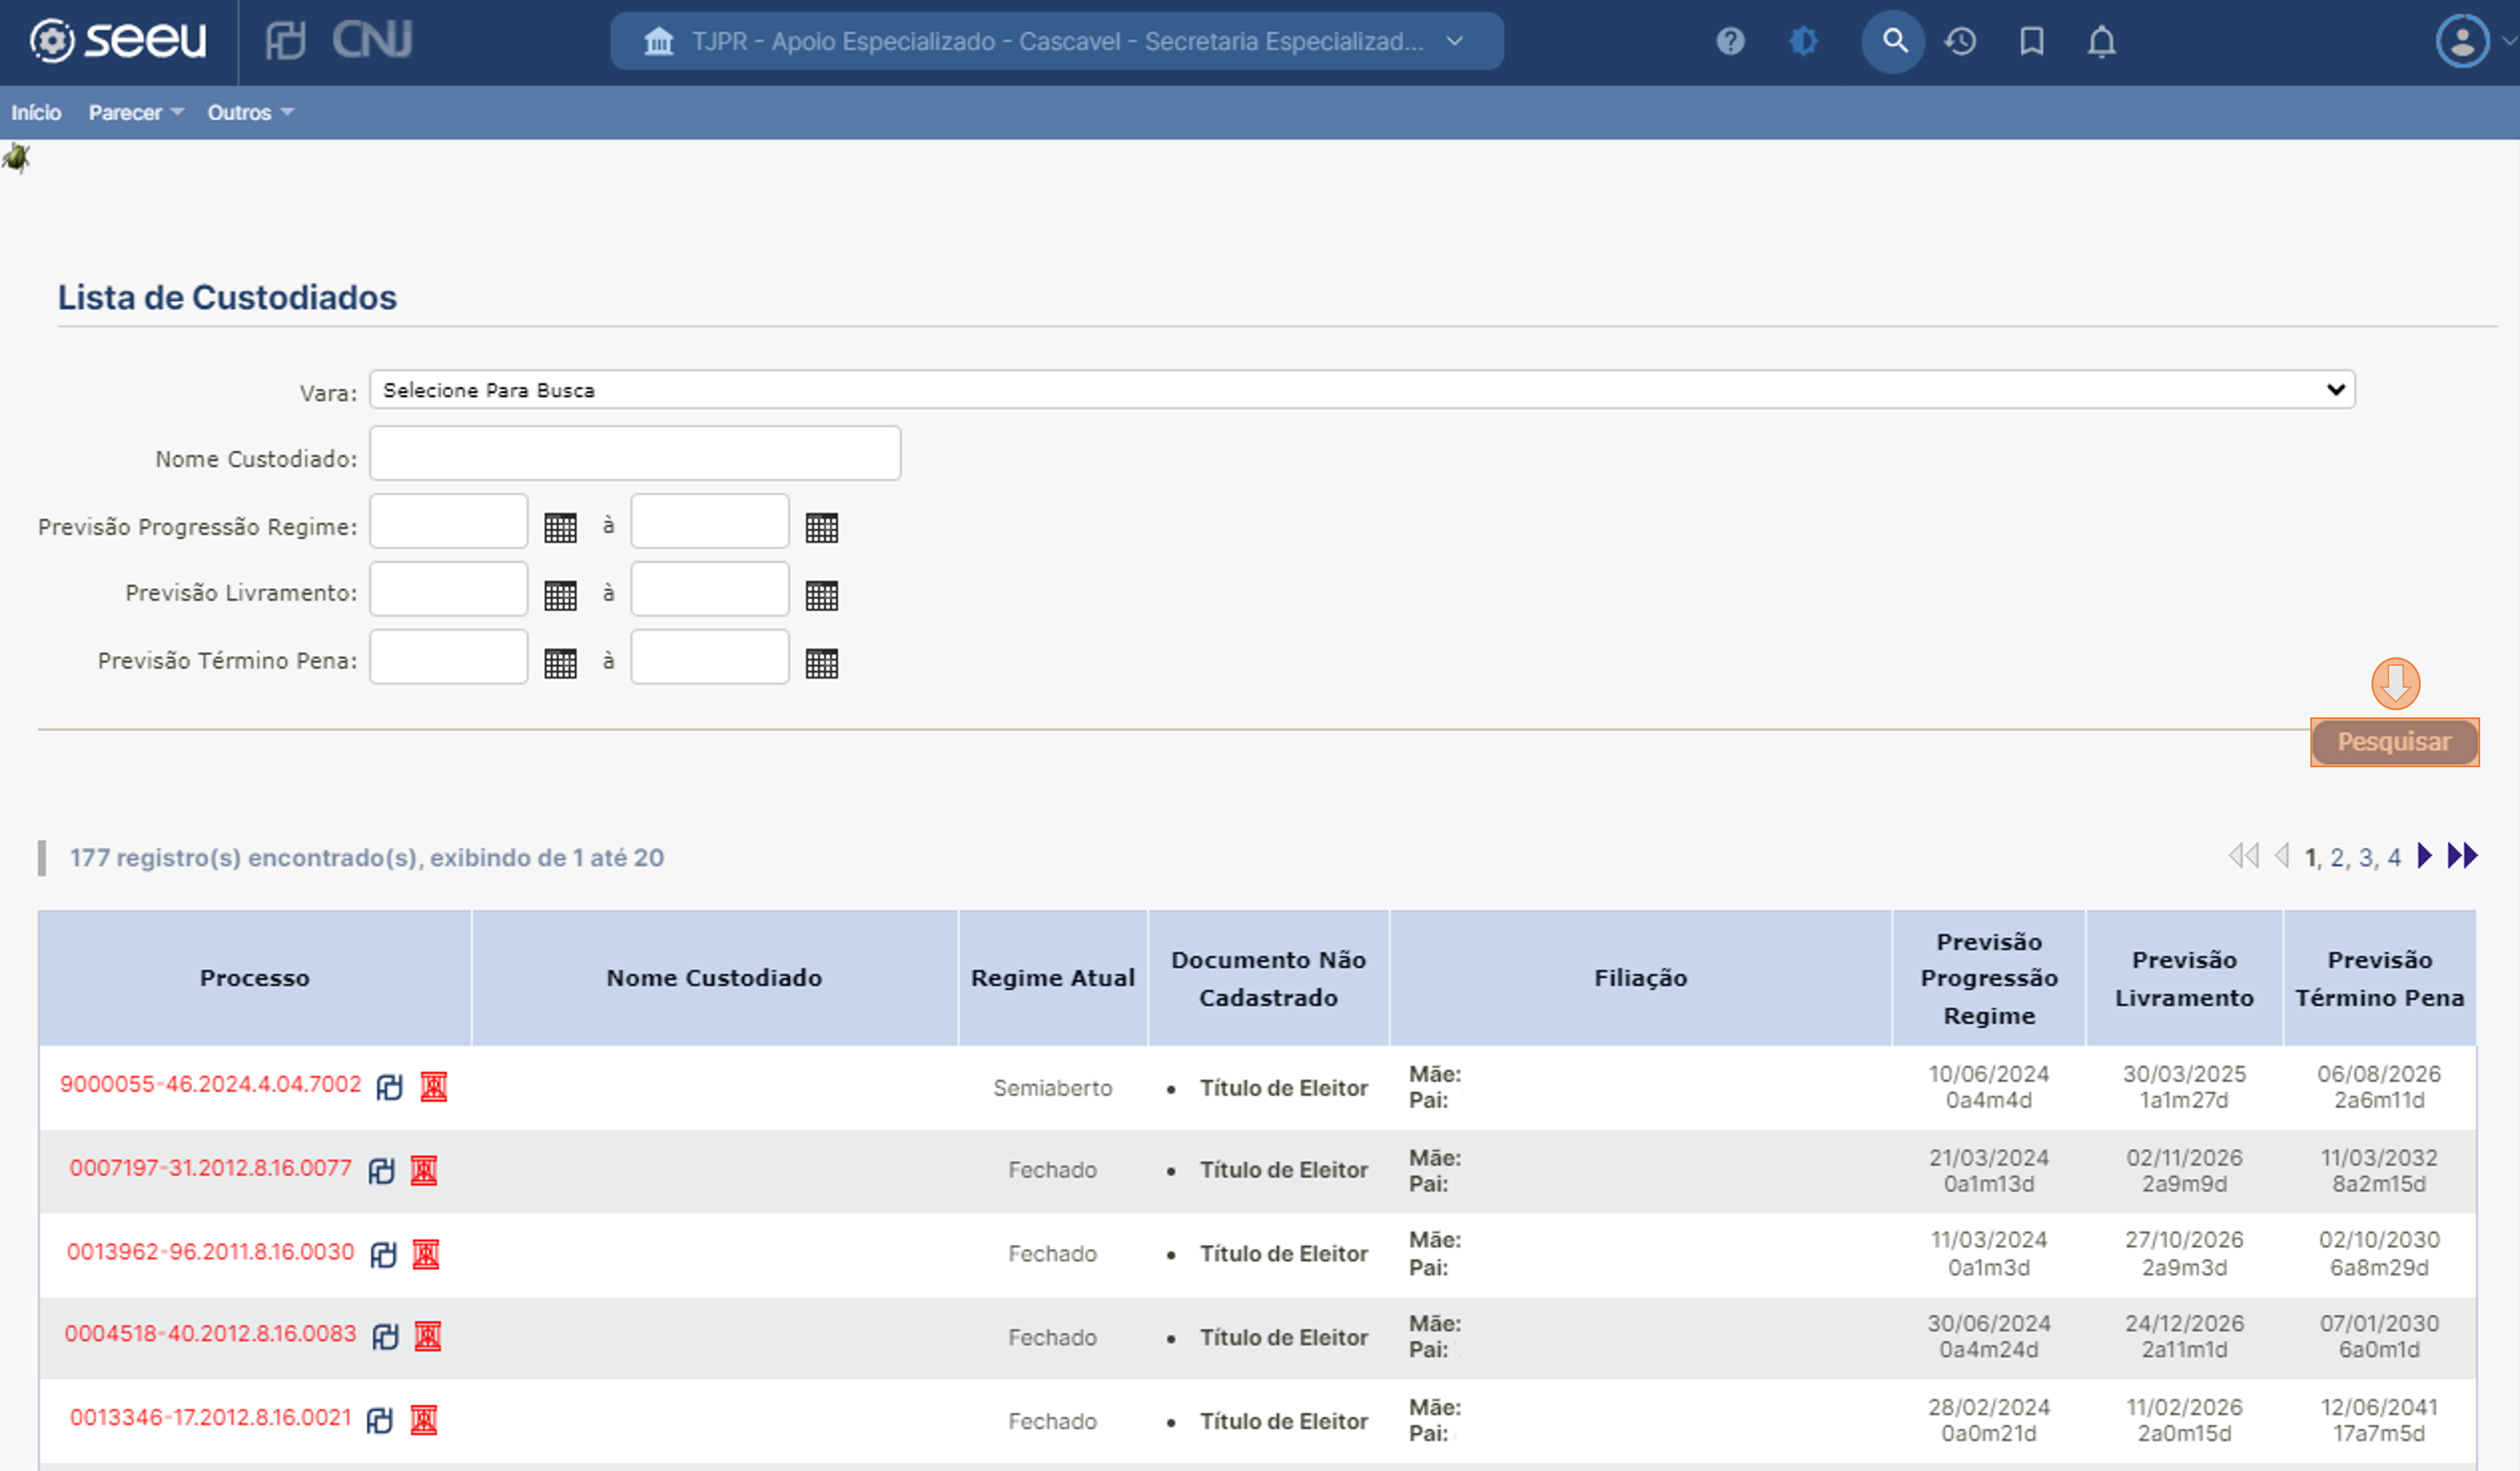The height and width of the screenshot is (1471, 2520).
Task: Open process 0007197-31.2012.8.16.0077
Action: click(x=210, y=1168)
